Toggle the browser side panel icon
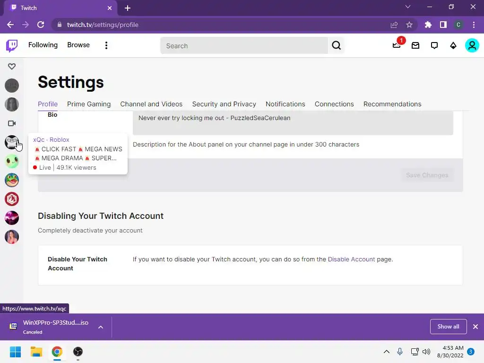This screenshot has width=484, height=363. 443,25
